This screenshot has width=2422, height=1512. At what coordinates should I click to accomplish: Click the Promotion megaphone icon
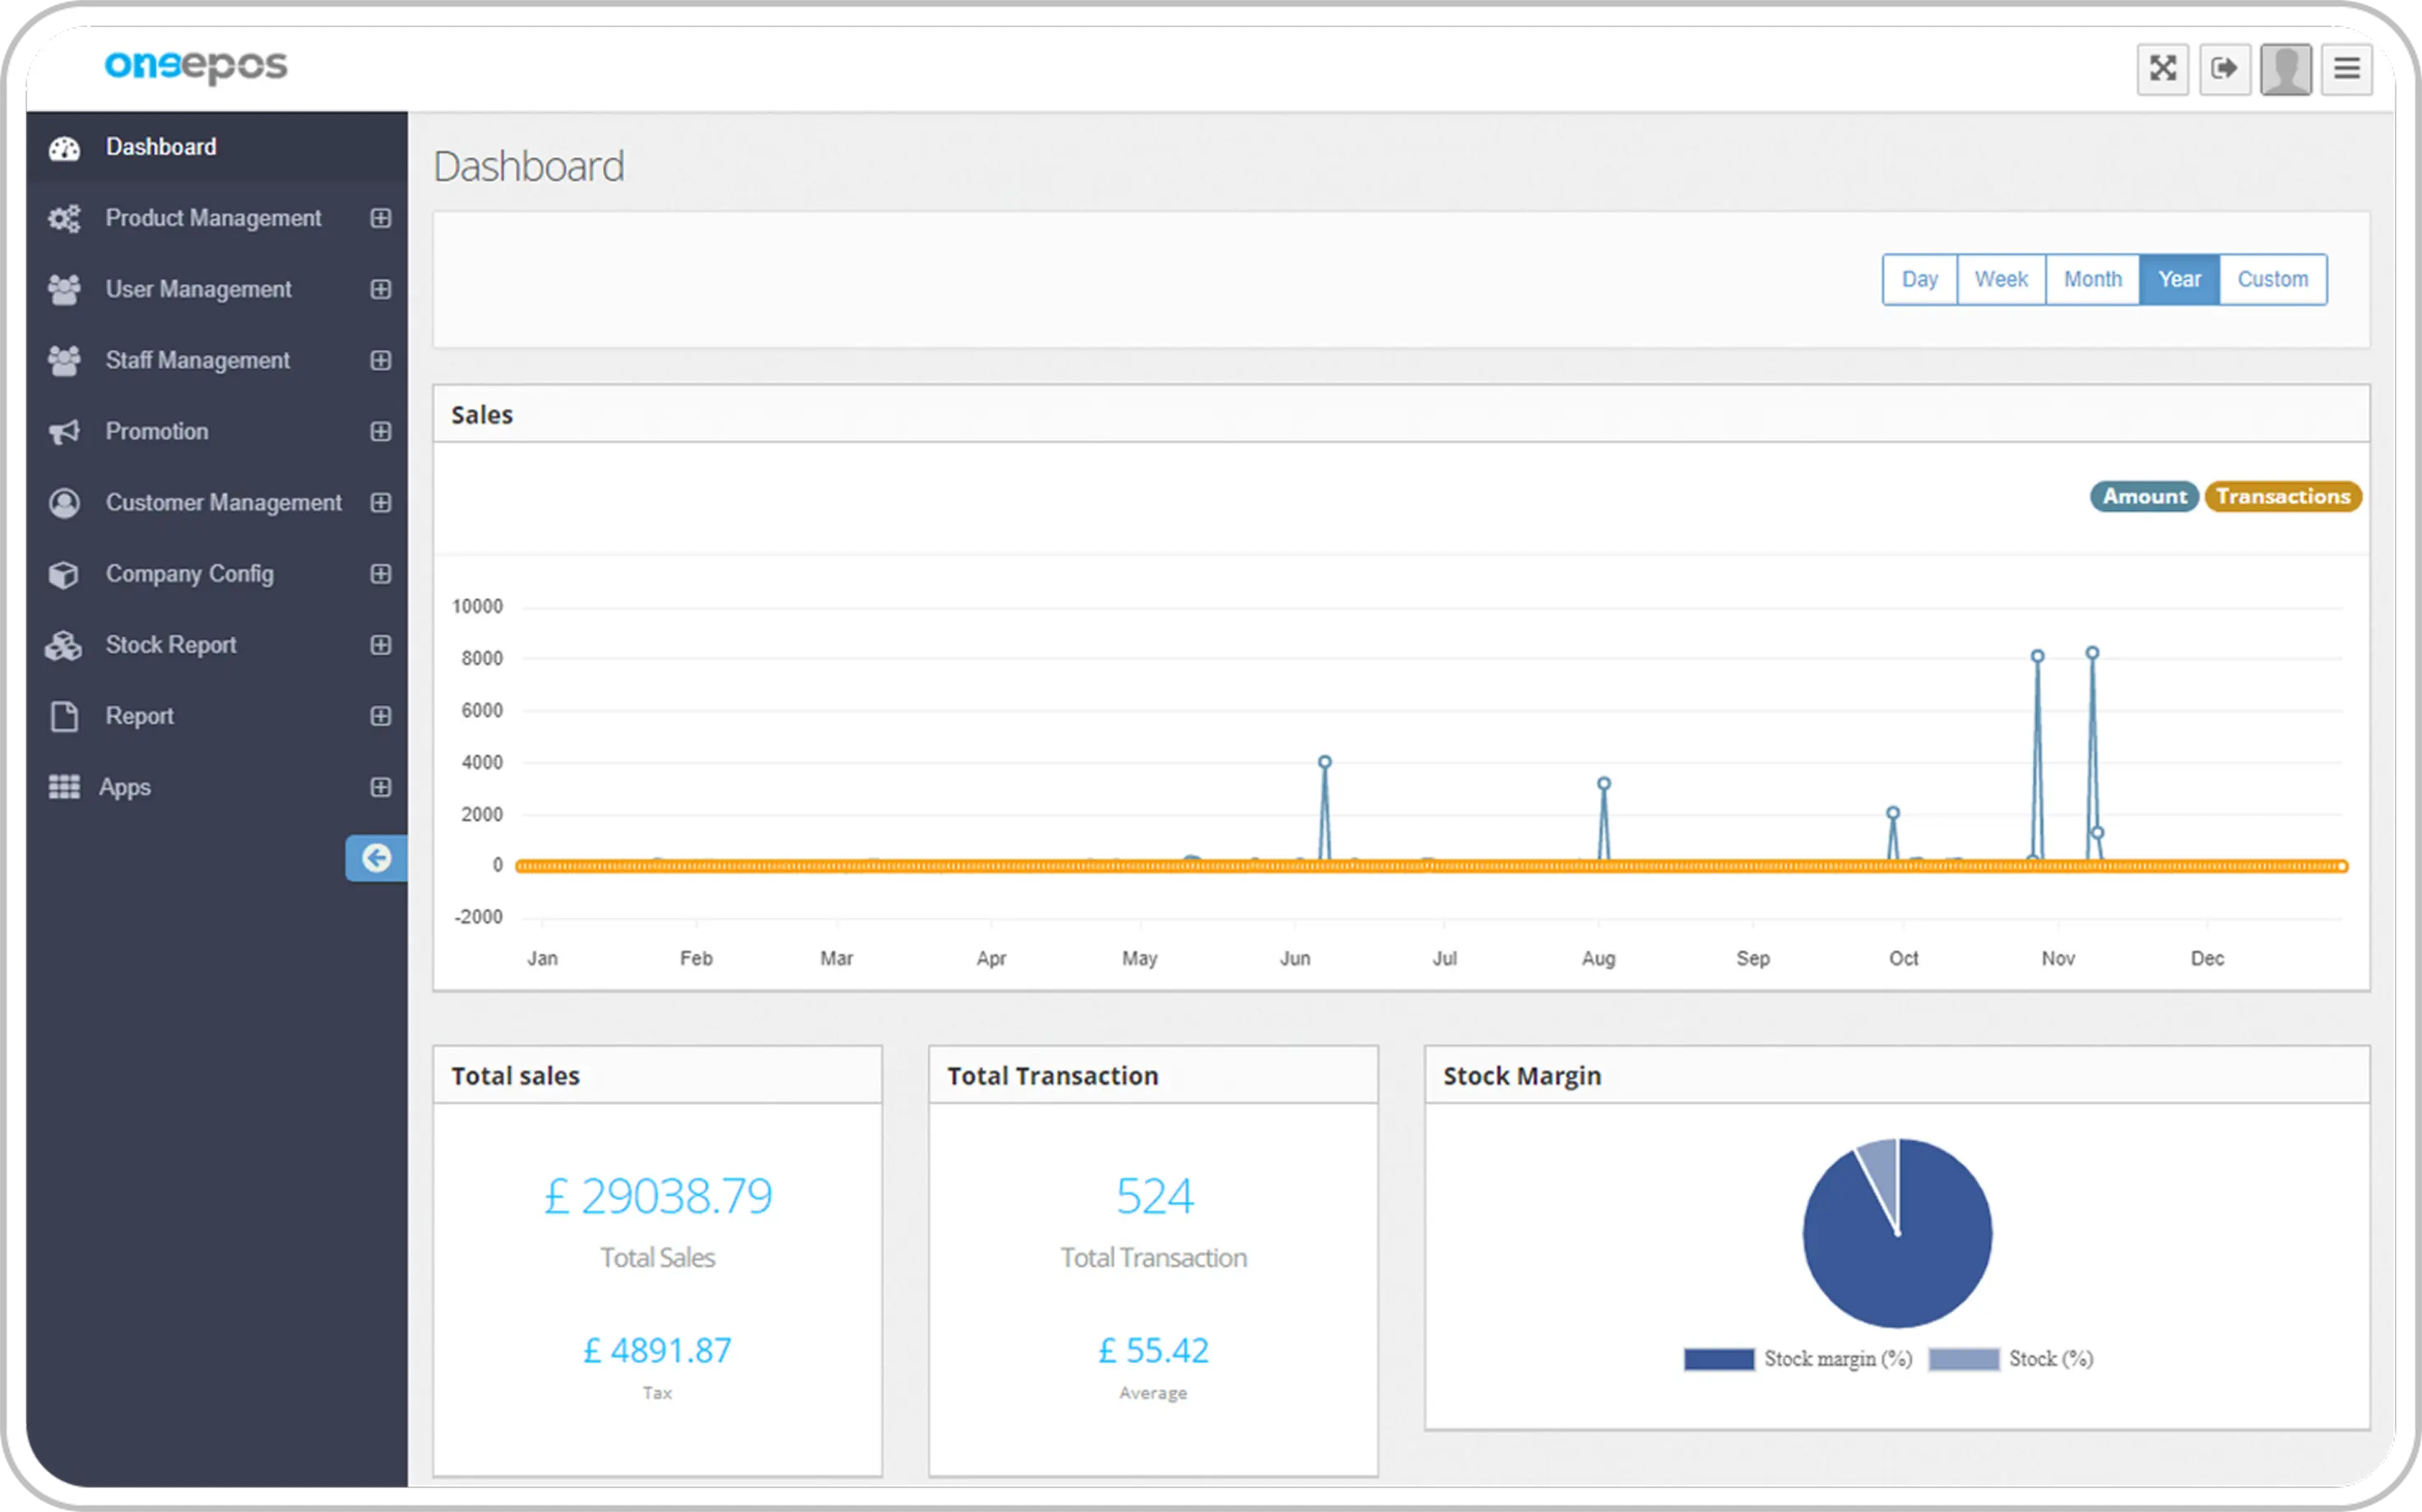(x=64, y=432)
